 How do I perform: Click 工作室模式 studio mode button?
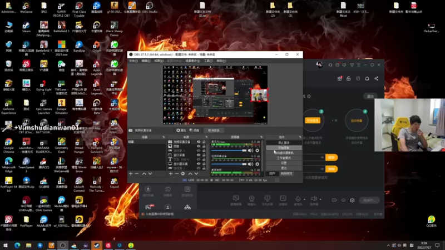284,158
